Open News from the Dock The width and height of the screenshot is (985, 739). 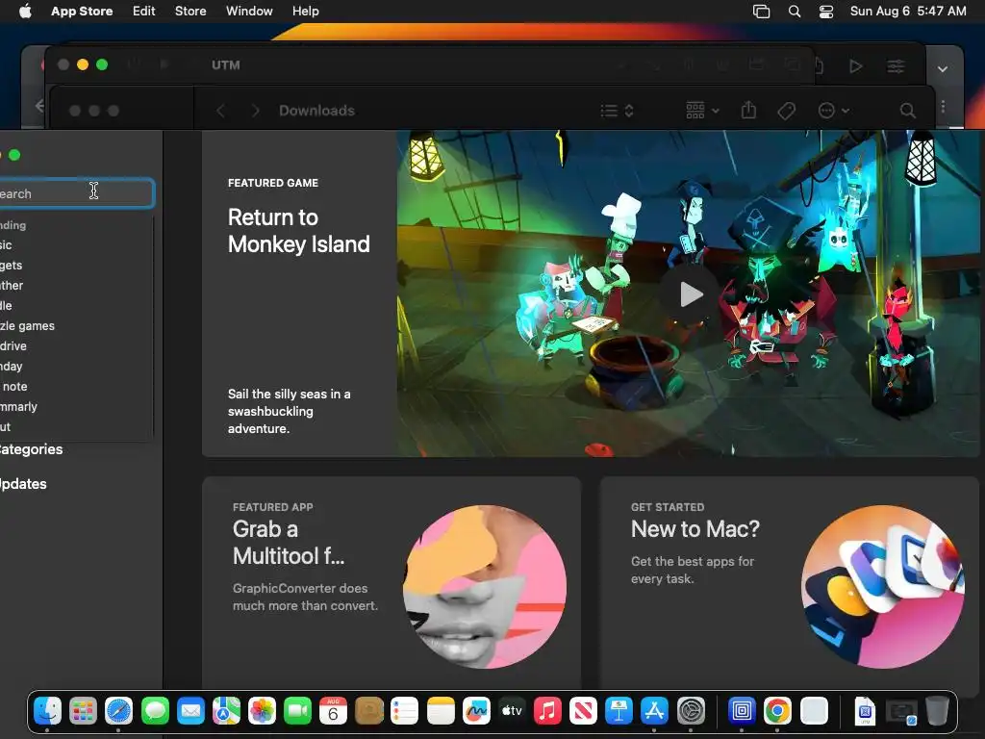pyautogui.click(x=583, y=711)
